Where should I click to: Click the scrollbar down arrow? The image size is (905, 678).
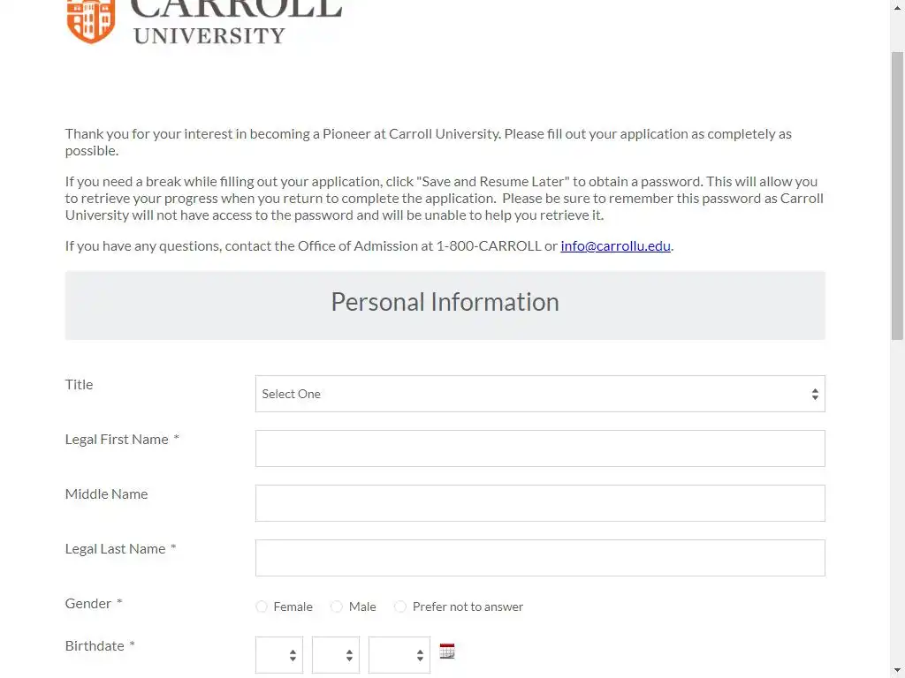[897, 670]
